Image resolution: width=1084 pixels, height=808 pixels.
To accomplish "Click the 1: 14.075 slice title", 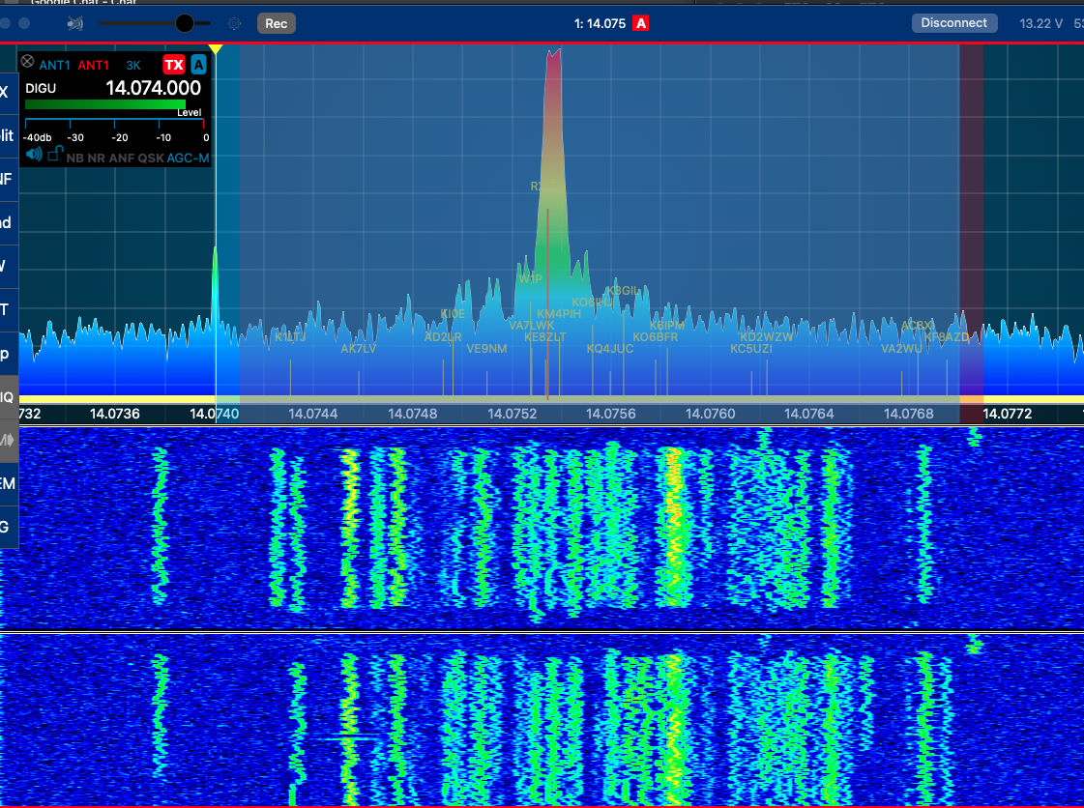I will click(x=600, y=23).
